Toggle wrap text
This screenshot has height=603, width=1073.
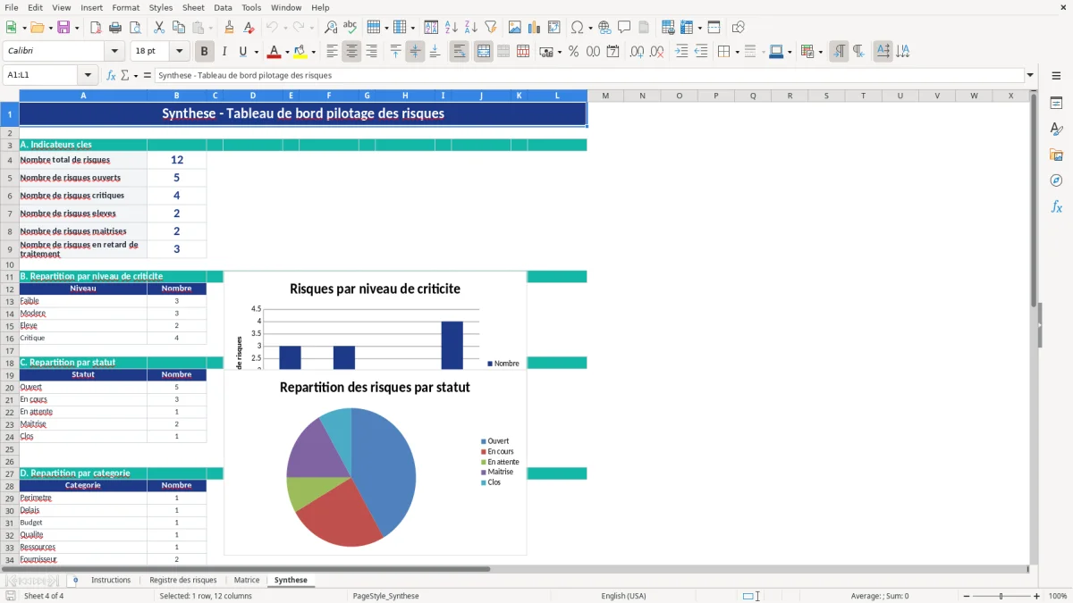tap(459, 52)
